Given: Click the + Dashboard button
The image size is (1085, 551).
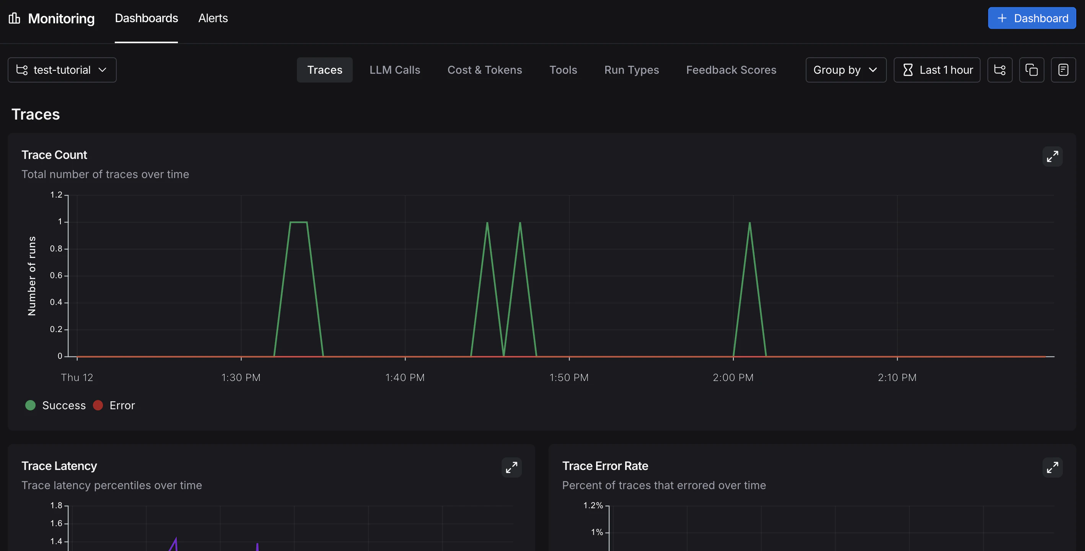Looking at the screenshot, I should 1031,18.
